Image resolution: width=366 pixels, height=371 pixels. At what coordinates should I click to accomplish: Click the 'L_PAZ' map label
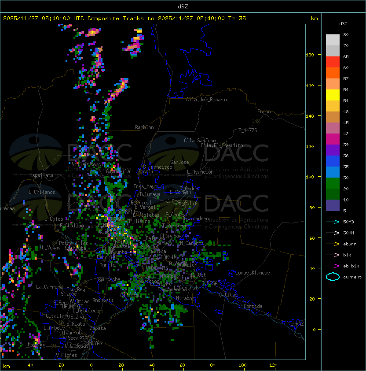297,324
